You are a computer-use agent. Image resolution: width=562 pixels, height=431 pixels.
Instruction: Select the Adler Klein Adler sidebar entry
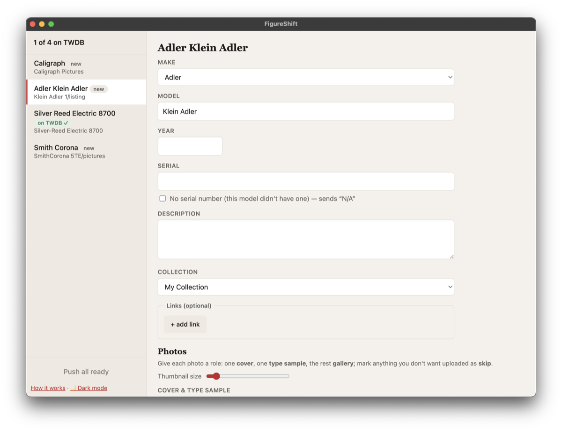86,92
